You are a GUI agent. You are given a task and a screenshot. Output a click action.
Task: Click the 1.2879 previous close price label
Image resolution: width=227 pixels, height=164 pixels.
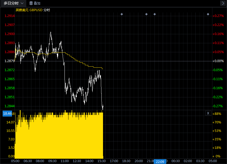(10, 61)
